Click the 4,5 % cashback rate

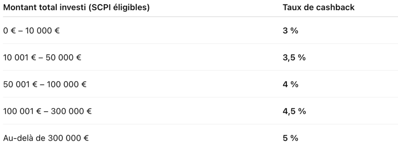(x=294, y=111)
